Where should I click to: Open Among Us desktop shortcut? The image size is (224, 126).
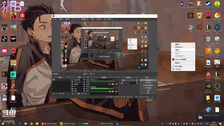[x=13, y=17]
